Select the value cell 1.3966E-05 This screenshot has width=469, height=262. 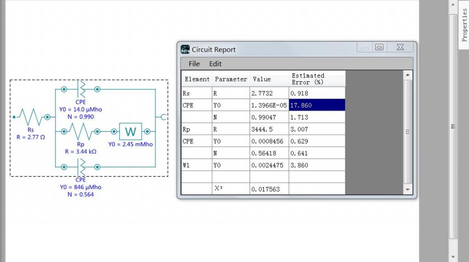coord(269,105)
